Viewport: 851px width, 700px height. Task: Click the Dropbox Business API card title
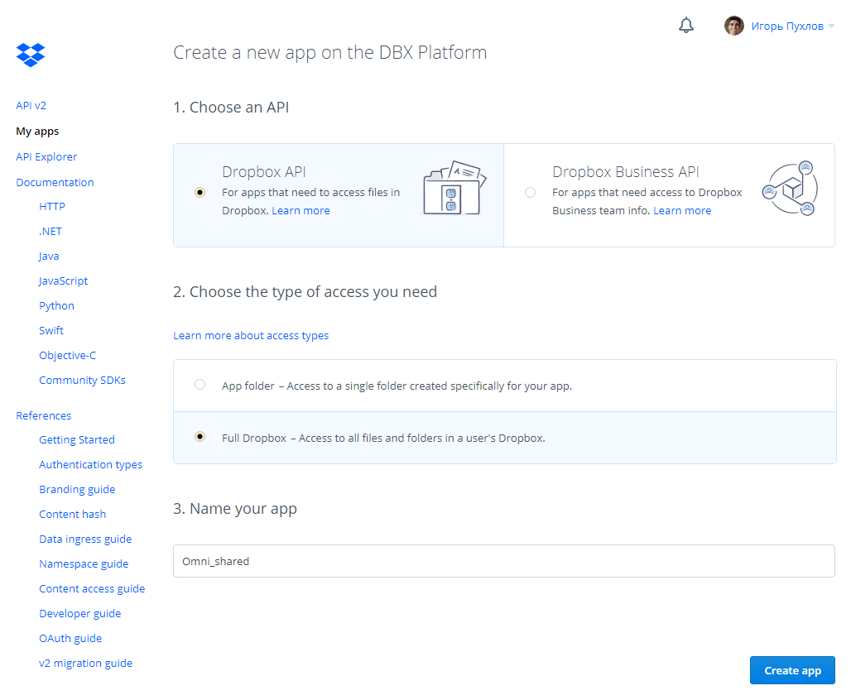625,172
